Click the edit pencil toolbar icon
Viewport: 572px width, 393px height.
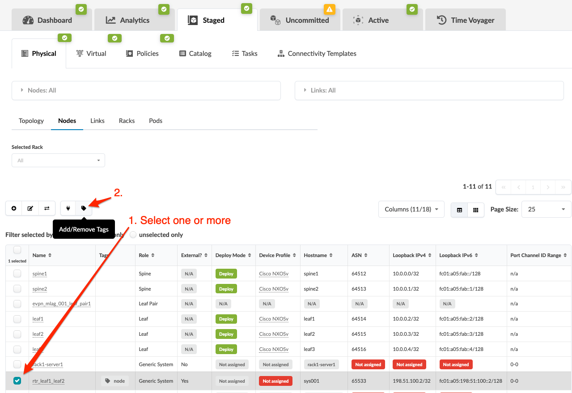coord(30,208)
